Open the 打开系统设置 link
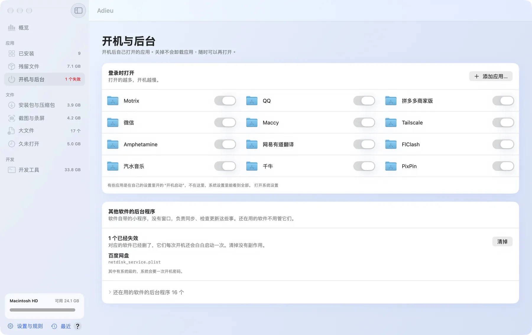 (266, 186)
